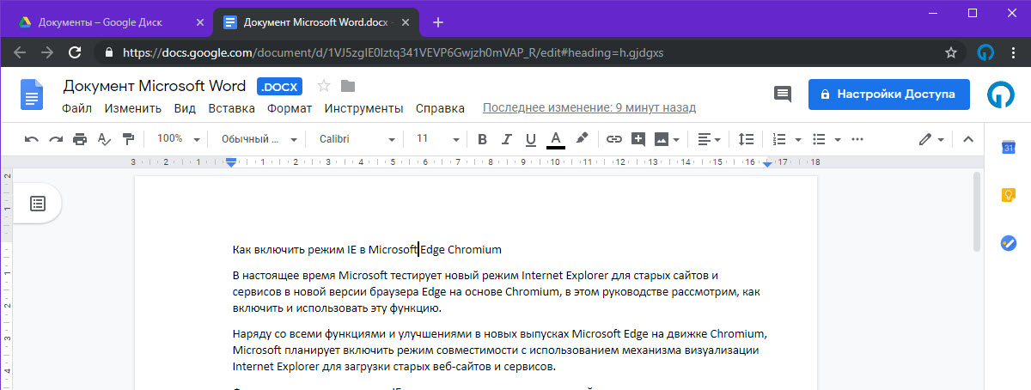Open a new browser tab

click(438, 21)
